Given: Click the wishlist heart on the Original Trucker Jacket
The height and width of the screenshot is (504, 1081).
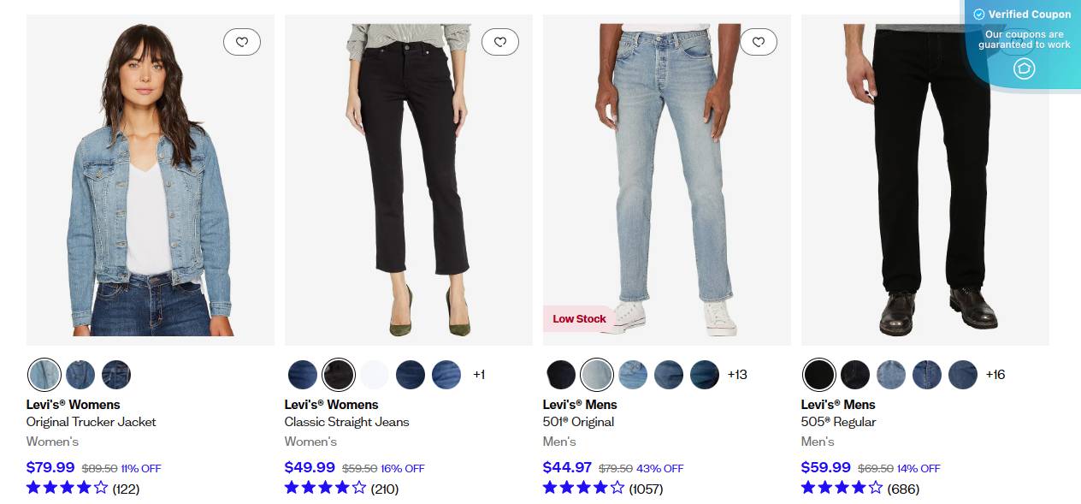Looking at the screenshot, I should point(242,41).
